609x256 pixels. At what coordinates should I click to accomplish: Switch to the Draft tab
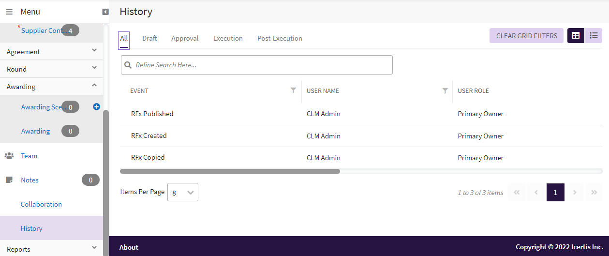click(x=149, y=38)
